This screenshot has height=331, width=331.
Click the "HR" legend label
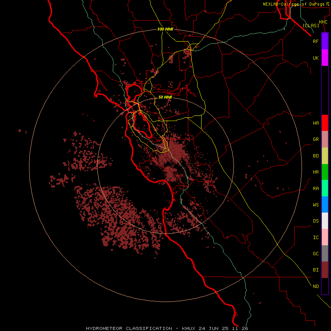(316, 172)
